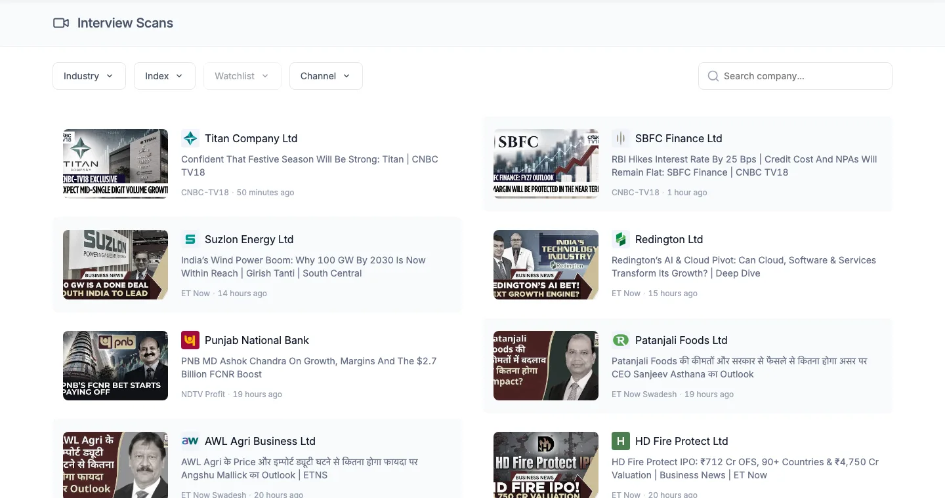This screenshot has width=945, height=498.
Task: Click 'HD Fire Protect IPO: ₹712 Cr OFS' headline
Action: click(x=745, y=469)
